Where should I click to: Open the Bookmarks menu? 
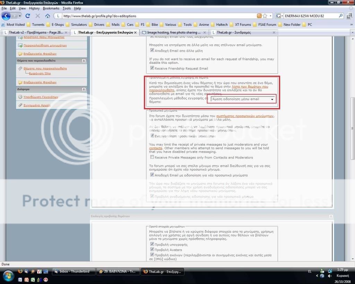coord(51,8)
